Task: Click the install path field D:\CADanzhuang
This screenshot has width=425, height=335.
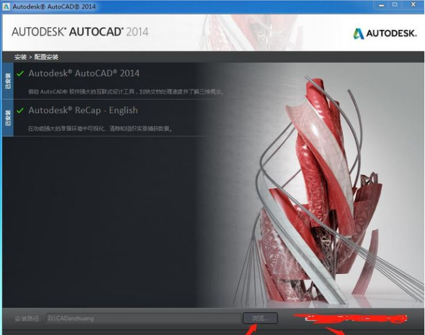Action: point(144,318)
